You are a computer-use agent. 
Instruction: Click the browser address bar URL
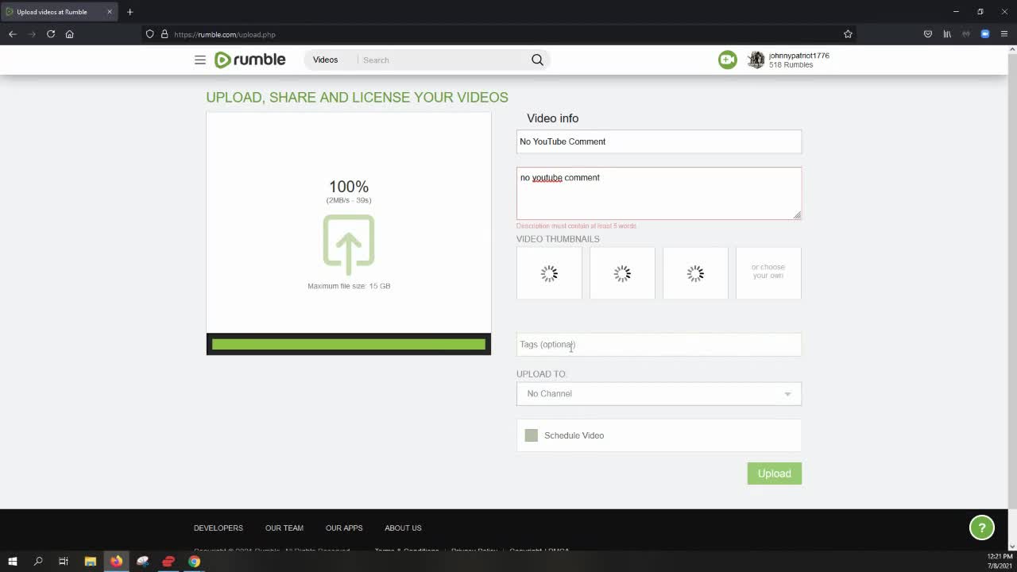225,34
